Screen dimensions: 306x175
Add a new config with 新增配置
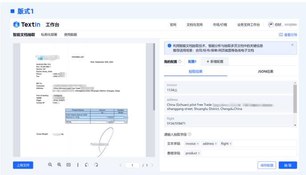(x=215, y=61)
